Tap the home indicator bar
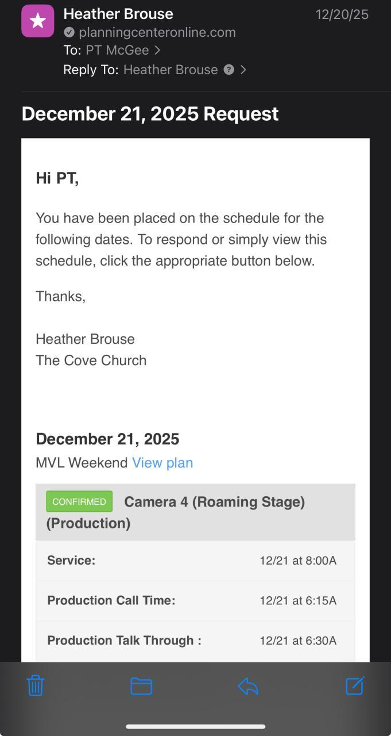Screen dimensions: 391x736 [195, 727]
